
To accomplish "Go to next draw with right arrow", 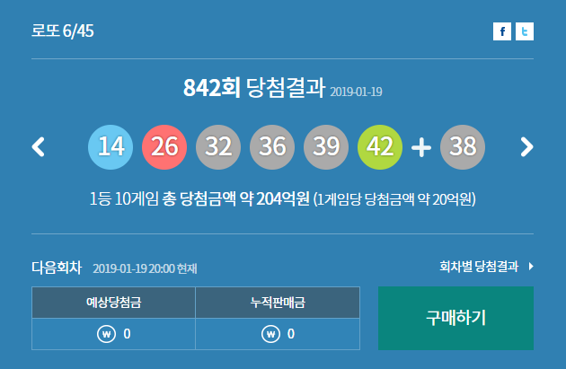I will pos(526,147).
